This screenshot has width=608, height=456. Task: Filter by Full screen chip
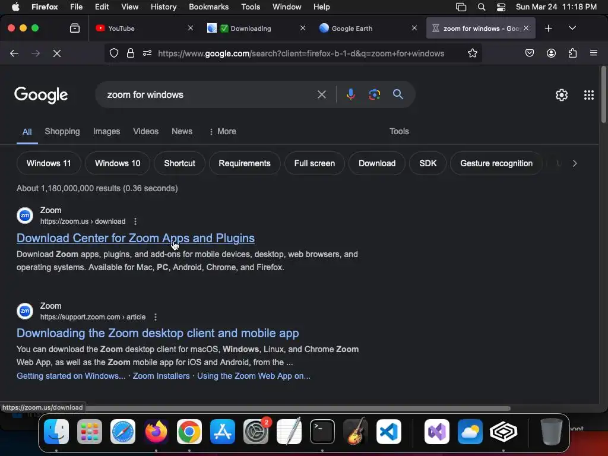315,163
